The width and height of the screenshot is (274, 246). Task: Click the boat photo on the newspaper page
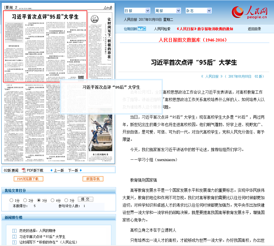coord(101,132)
